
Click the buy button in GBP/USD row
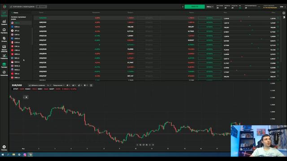click(209, 22)
